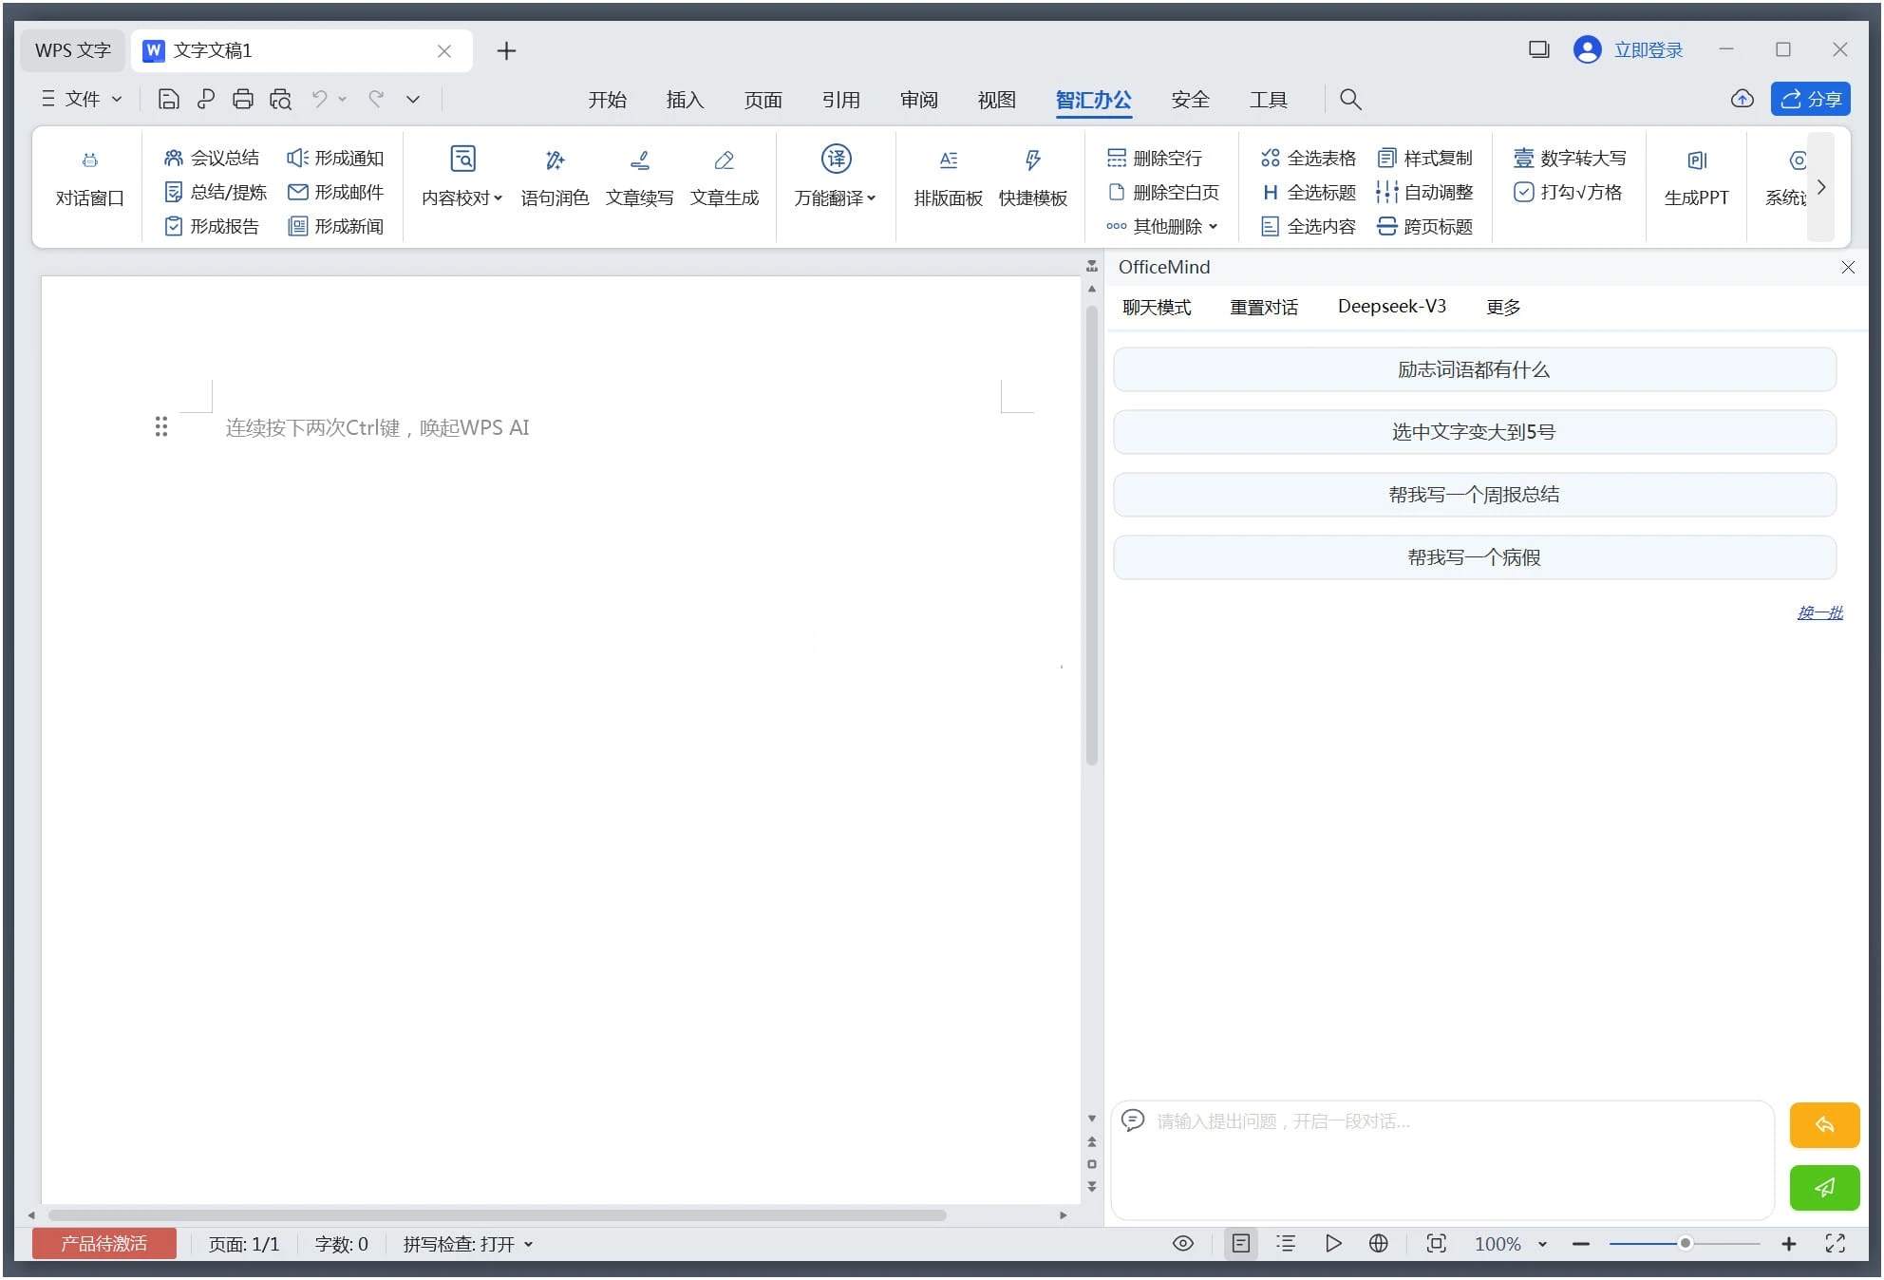Switch spell check 拼写检查 setting

point(465,1243)
